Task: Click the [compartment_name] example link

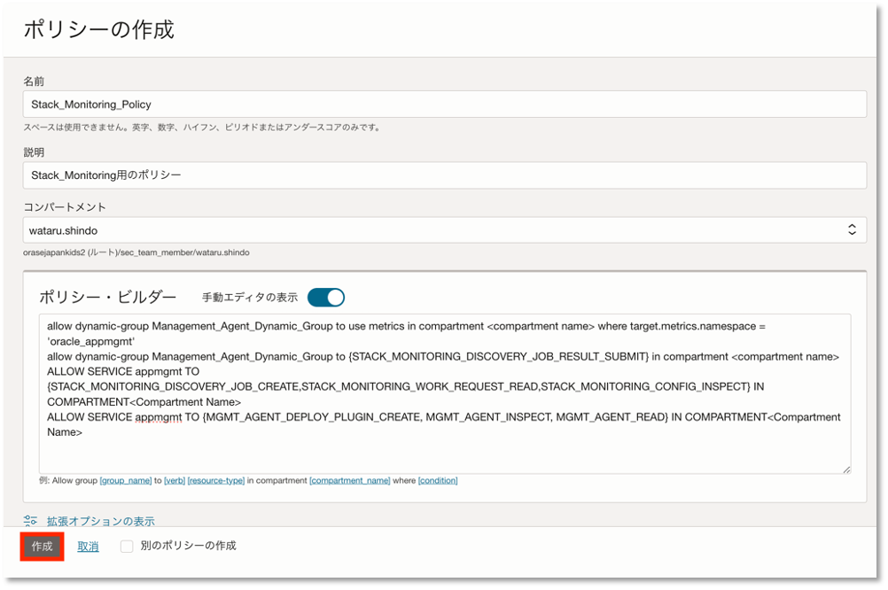Action: tap(349, 481)
